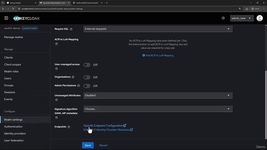Show help for ACR to LoA Mapping
Viewport: 267px width, 150px height.
pyautogui.click(x=57, y=44)
